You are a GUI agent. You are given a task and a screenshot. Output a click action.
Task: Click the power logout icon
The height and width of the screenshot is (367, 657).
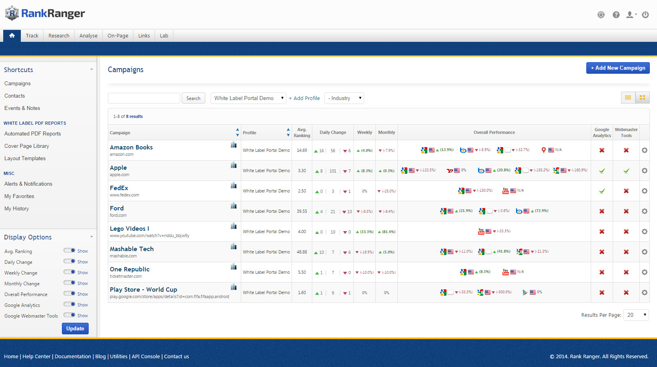[645, 15]
